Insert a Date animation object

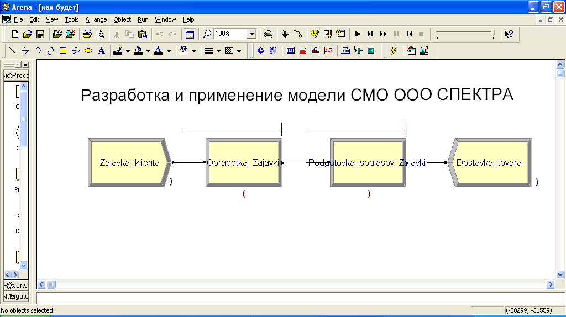coord(273,51)
